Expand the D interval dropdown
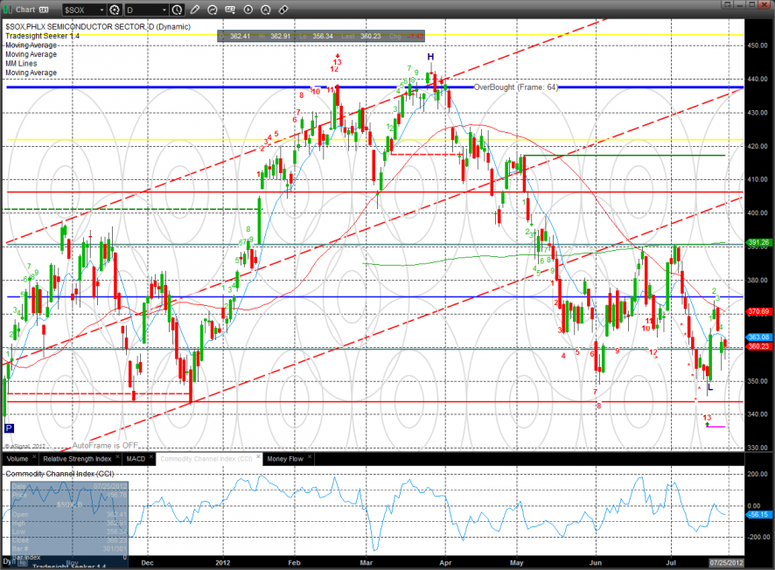This screenshot has width=775, height=570. 164,10
